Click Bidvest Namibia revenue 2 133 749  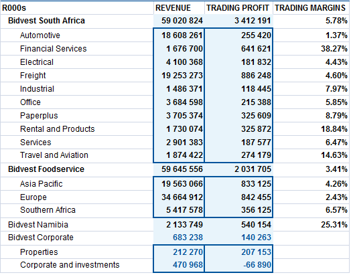click(x=184, y=225)
